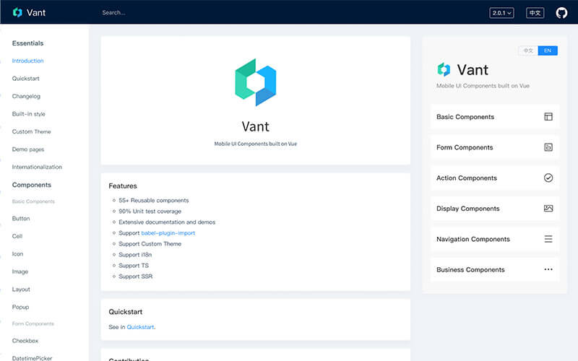This screenshot has height=361, width=578.
Task: Select Custom Theme in sidebar
Action: (x=31, y=131)
